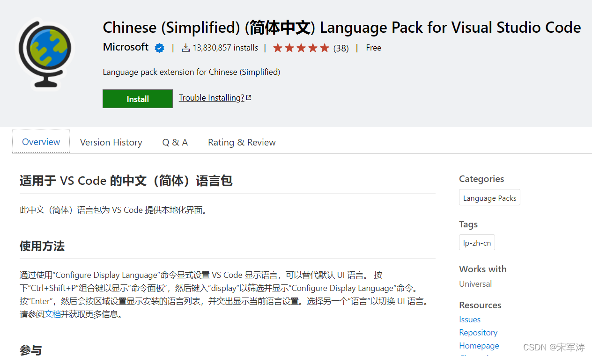
Task: Click the middle star in the rating row
Action: click(301, 47)
